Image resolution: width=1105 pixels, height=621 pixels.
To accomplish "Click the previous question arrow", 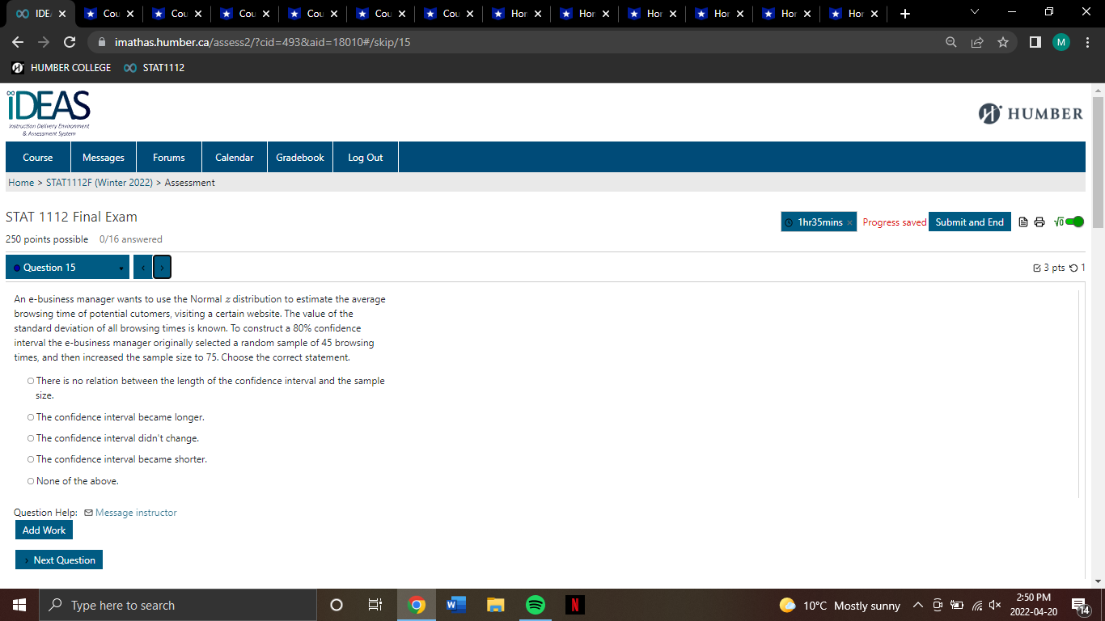I will point(142,267).
